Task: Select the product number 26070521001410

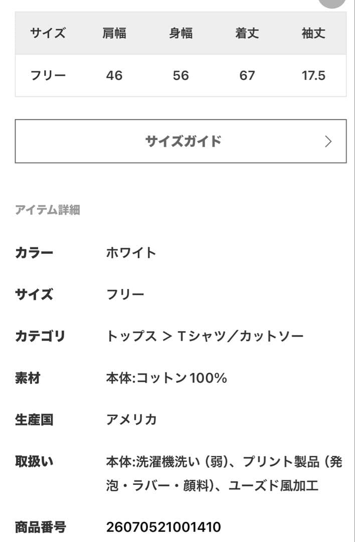Action: point(163,527)
